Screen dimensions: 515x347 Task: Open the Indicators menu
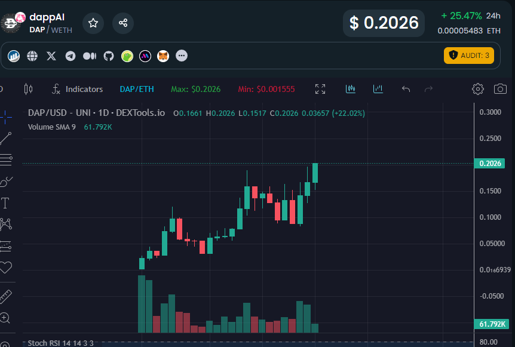(x=78, y=89)
